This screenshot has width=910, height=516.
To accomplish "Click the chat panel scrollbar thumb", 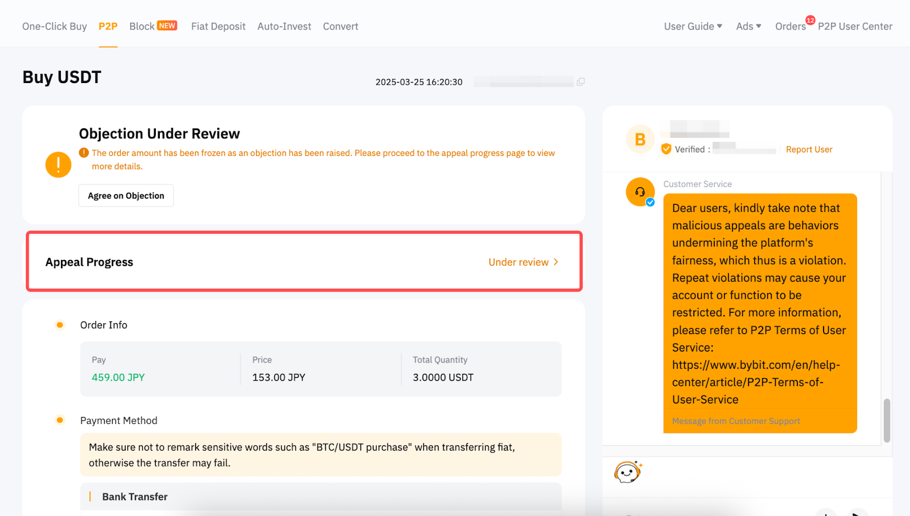I will click(887, 420).
